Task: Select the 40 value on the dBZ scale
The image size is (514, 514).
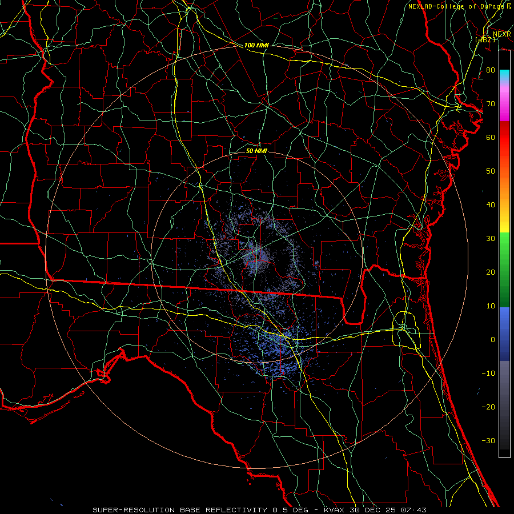Action: (491, 204)
